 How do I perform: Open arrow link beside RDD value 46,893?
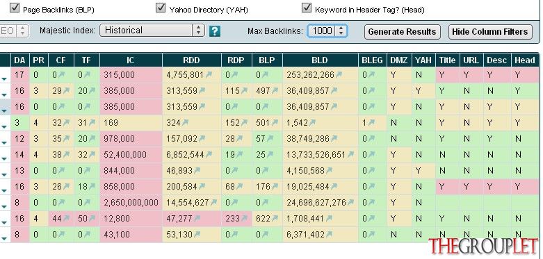[x=197, y=171]
